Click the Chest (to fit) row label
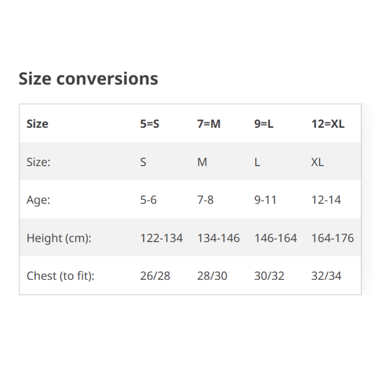373x373 pixels. tap(60, 276)
